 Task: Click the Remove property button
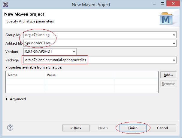(x=168, y=84)
